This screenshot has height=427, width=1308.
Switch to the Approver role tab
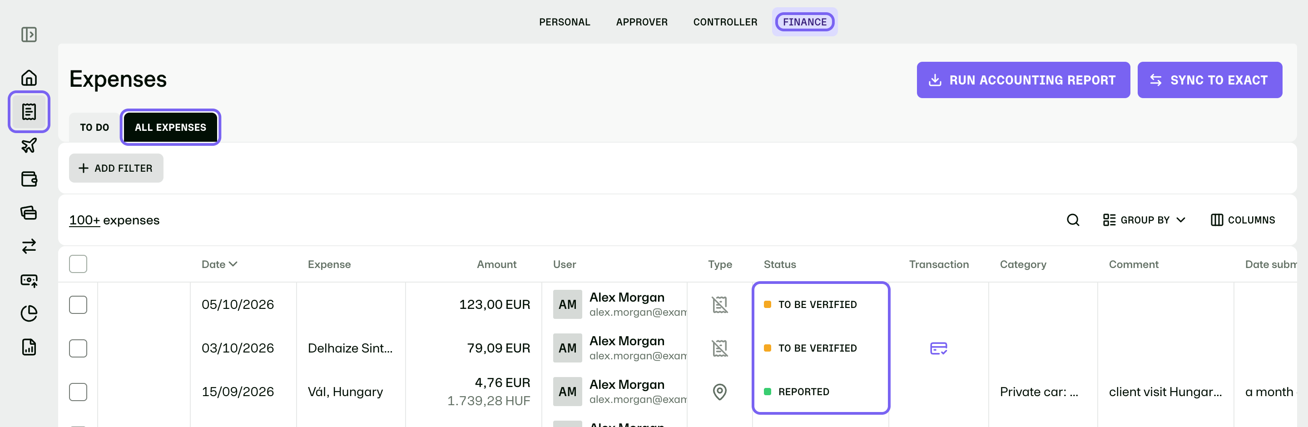642,22
